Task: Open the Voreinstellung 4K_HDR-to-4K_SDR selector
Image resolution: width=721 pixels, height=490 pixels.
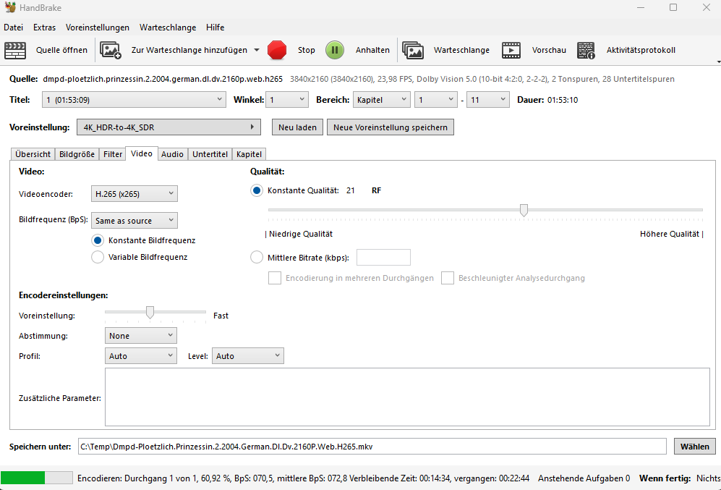Action: [x=168, y=127]
